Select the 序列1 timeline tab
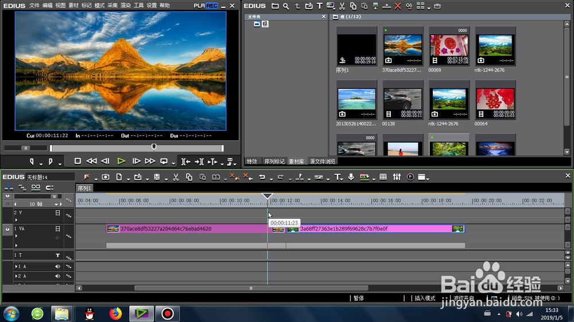Screen dimensions: 574x322 point(84,189)
